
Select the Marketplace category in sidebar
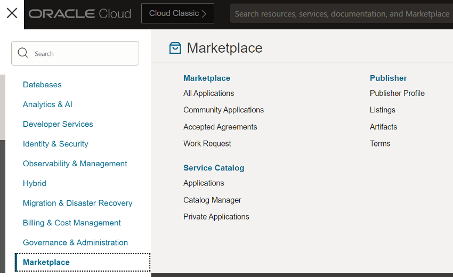83,262
